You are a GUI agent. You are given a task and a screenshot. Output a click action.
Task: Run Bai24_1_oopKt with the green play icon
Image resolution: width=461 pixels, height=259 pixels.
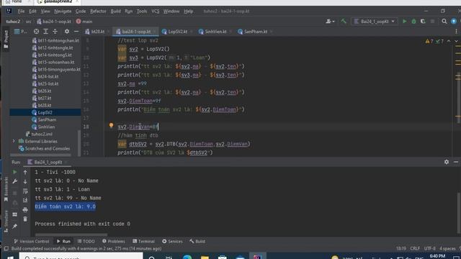[405, 21]
